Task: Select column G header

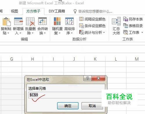Action: [12, 59]
